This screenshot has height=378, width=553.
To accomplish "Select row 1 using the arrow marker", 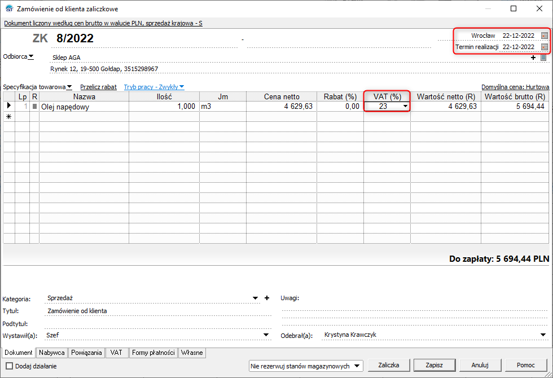I will click(x=9, y=106).
